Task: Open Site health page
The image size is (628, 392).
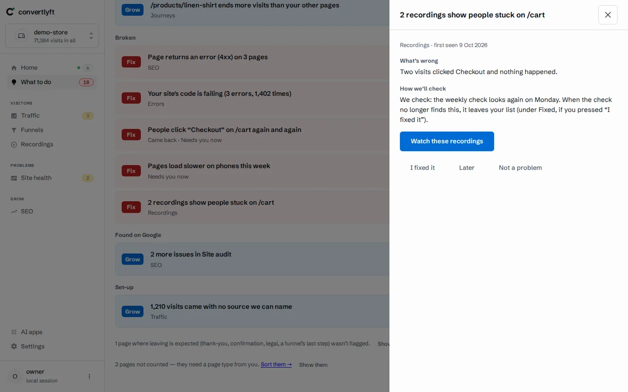Action: point(52,178)
